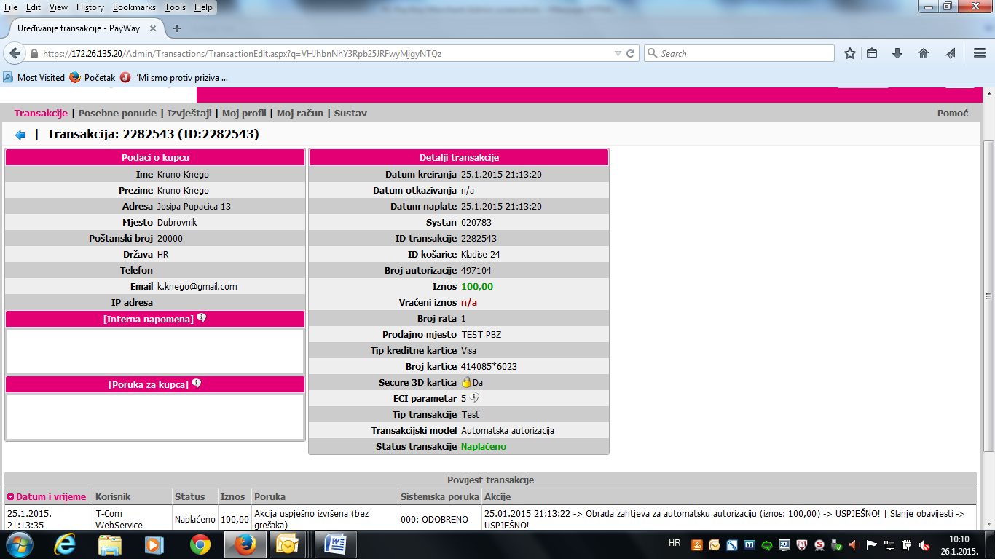This screenshot has width=995, height=559.
Task: Reload the page with the refresh button
Action: pyautogui.click(x=631, y=53)
